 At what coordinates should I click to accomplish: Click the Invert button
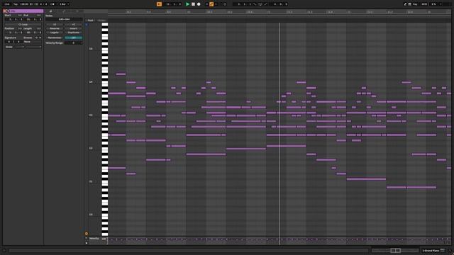coord(74,28)
